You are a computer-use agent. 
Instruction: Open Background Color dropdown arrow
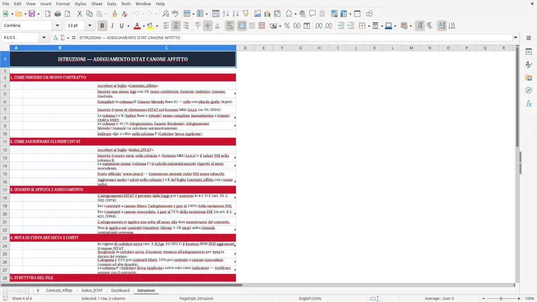click(157, 26)
